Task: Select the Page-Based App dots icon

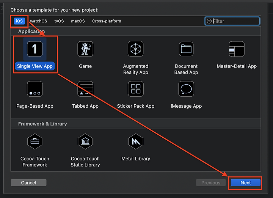Action: (x=35, y=89)
